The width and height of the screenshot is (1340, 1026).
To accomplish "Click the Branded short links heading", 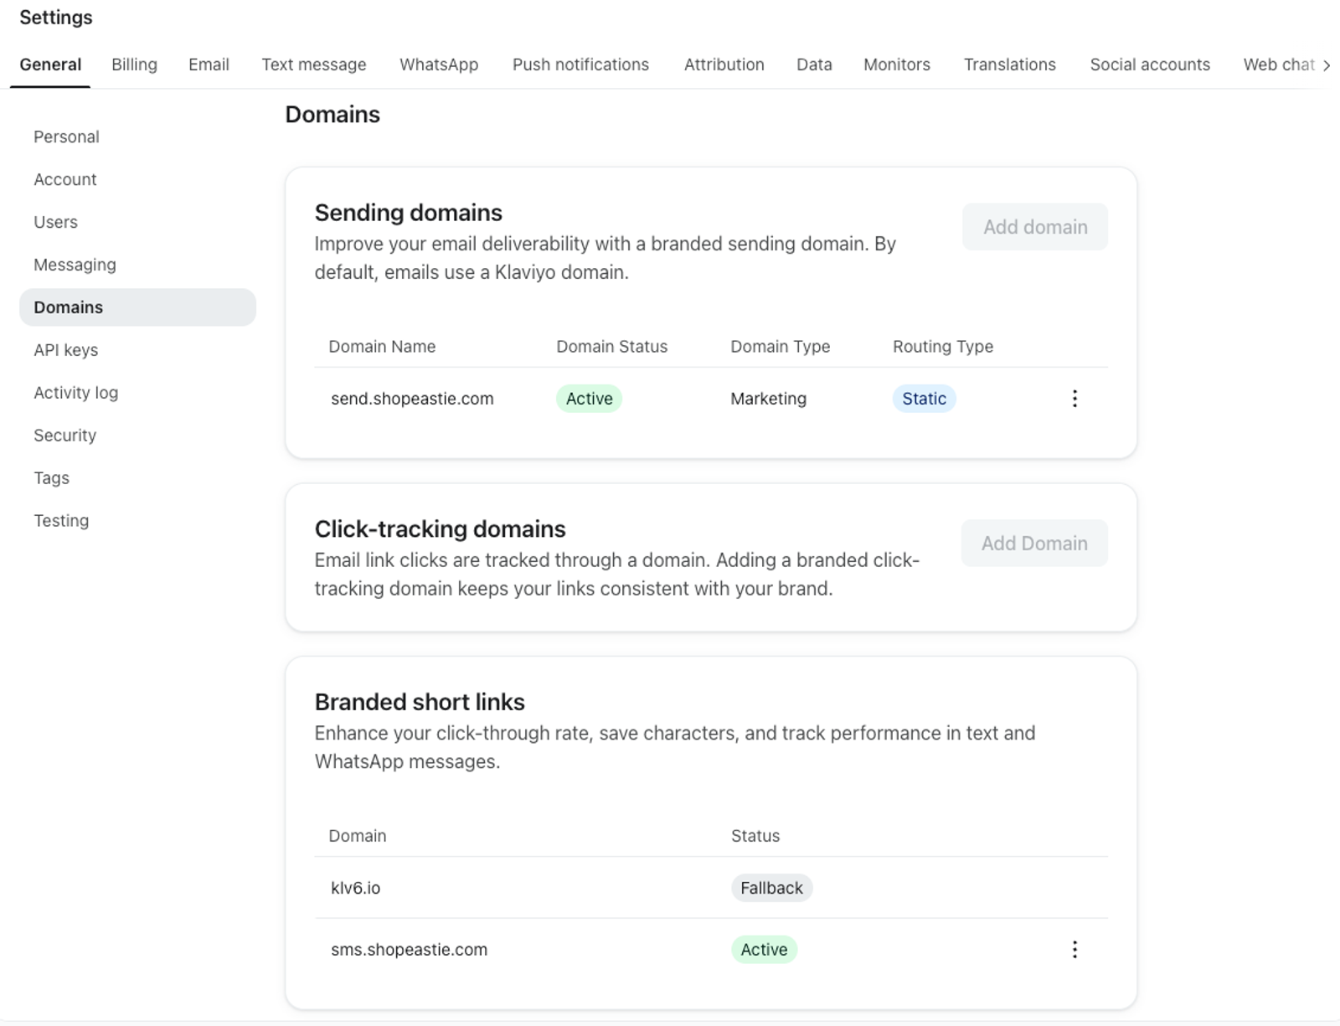I will point(420,702).
